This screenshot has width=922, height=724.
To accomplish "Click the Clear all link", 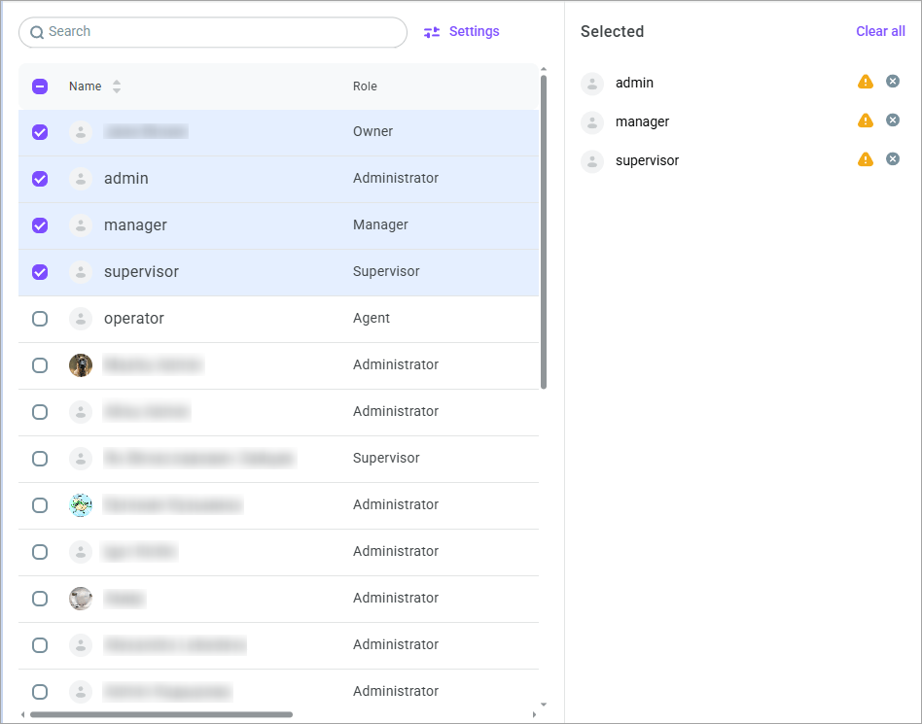I will (880, 31).
